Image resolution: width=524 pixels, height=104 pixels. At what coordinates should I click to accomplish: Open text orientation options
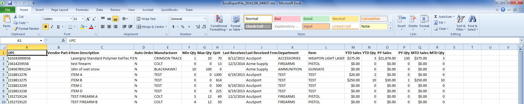click(x=125, y=19)
